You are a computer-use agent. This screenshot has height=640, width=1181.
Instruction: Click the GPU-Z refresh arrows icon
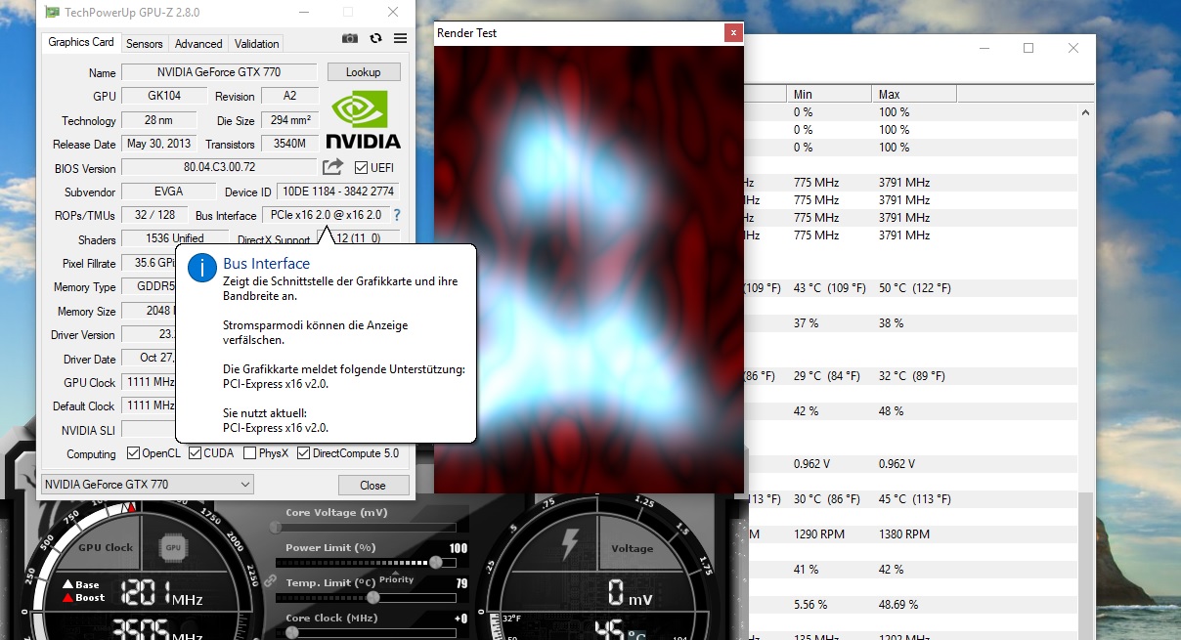click(x=375, y=38)
